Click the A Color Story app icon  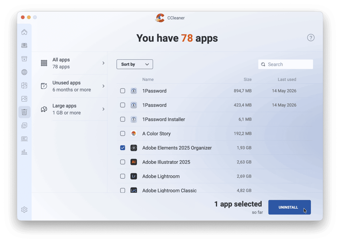coord(134,133)
